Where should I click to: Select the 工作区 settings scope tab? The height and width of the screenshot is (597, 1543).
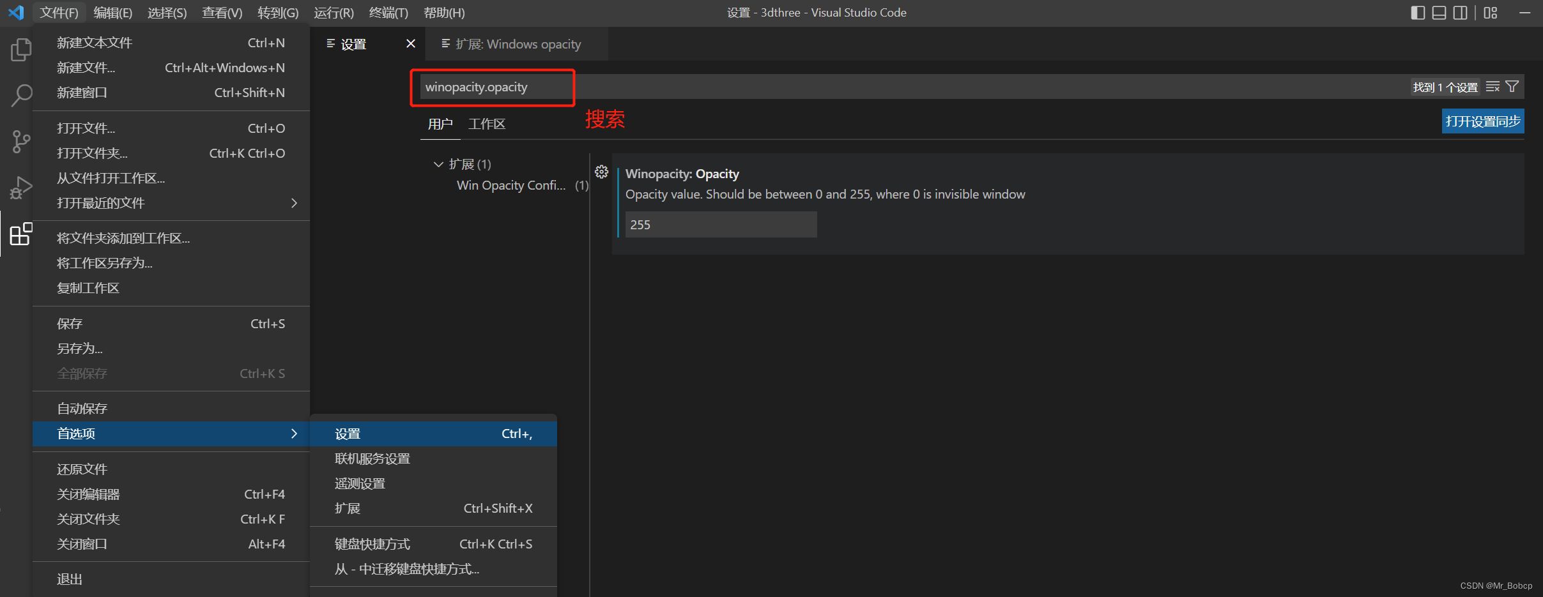(x=487, y=124)
